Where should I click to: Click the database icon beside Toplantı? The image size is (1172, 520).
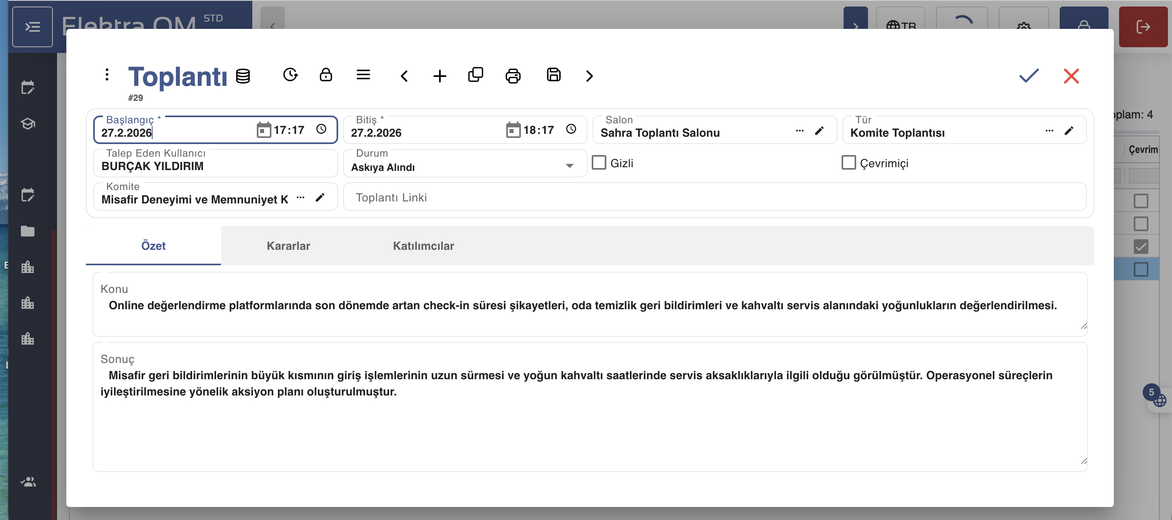point(243,76)
